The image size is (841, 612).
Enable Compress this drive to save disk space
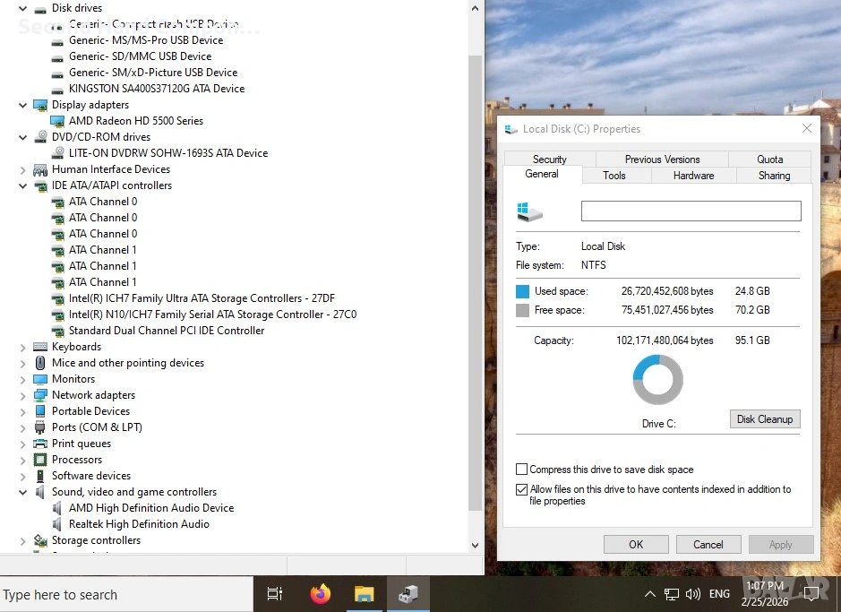pos(522,470)
